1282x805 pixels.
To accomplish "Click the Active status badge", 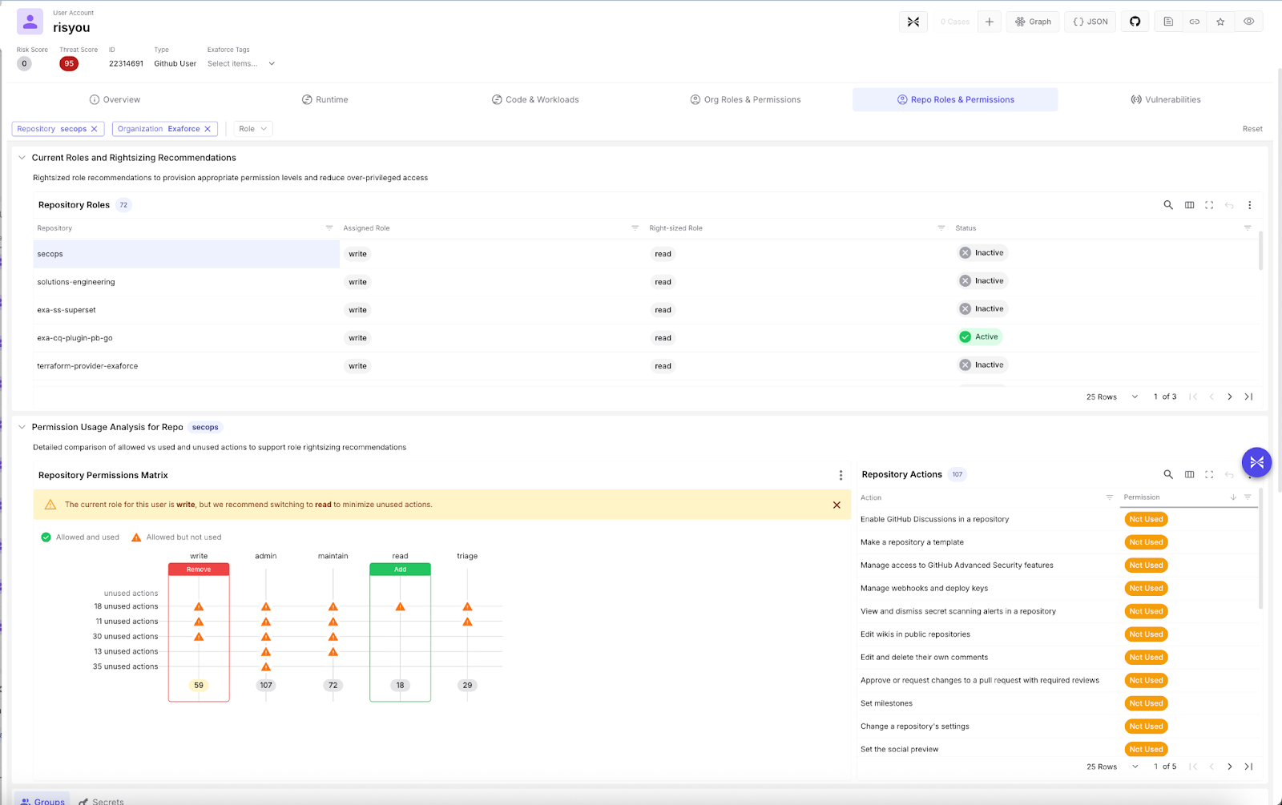I will pos(980,337).
